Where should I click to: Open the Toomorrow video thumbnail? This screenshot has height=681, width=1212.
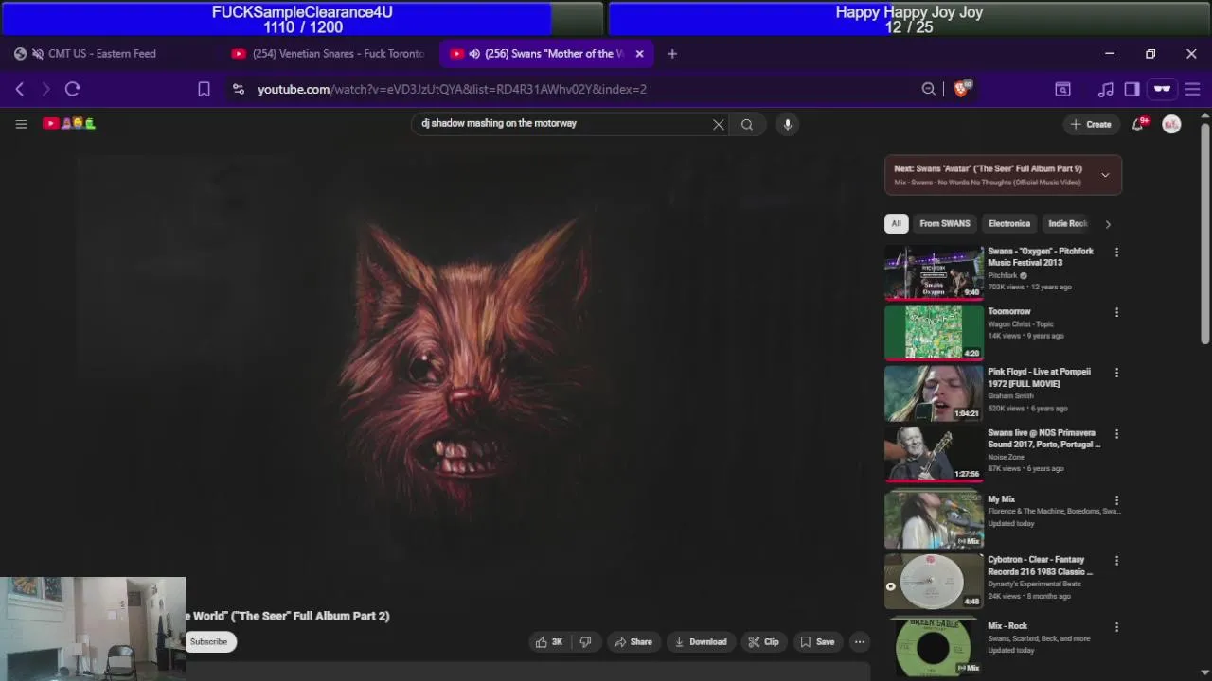934,332
